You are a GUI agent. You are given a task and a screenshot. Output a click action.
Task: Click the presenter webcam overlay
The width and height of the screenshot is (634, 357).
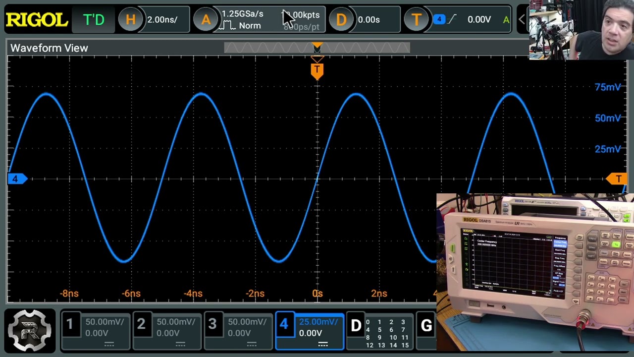coord(581,30)
